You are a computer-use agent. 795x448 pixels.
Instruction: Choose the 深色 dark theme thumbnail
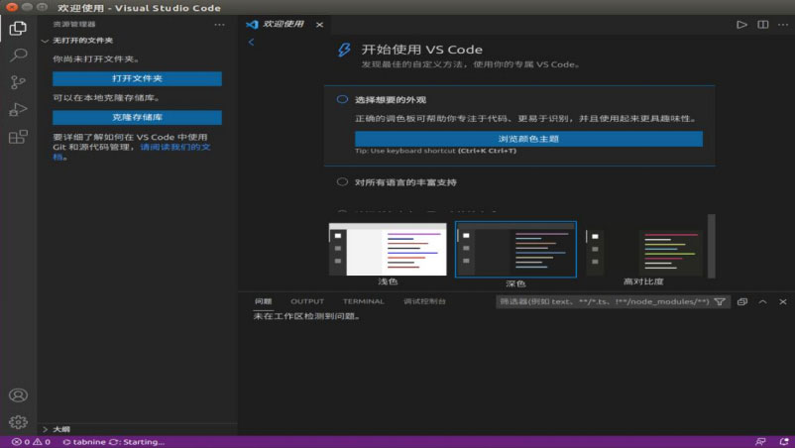(x=515, y=250)
